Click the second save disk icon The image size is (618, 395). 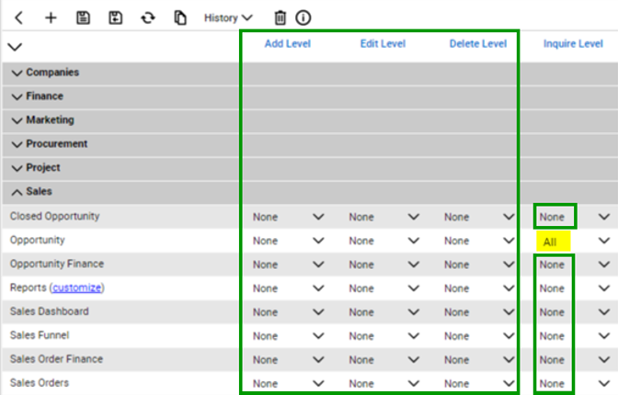[115, 17]
